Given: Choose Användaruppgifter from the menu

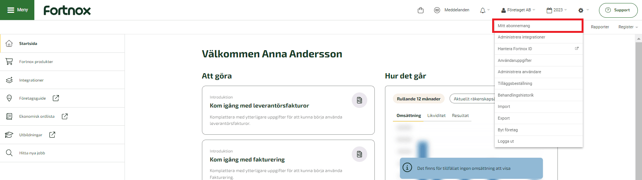Looking at the screenshot, I should coord(539,60).
